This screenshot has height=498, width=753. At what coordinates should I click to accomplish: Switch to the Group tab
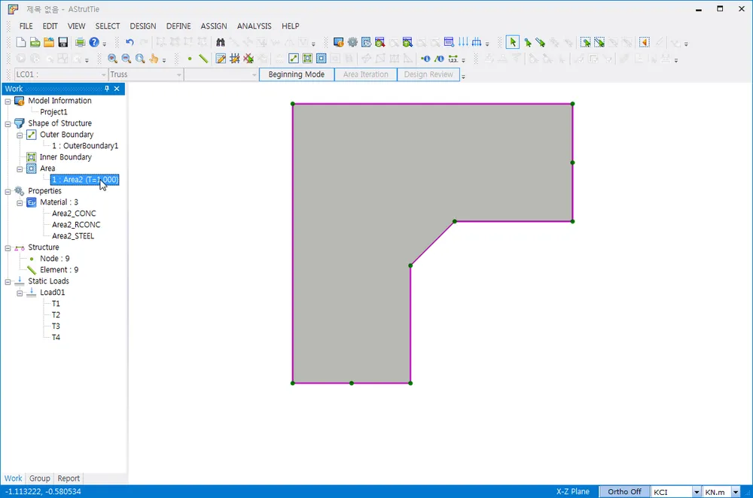[39, 478]
